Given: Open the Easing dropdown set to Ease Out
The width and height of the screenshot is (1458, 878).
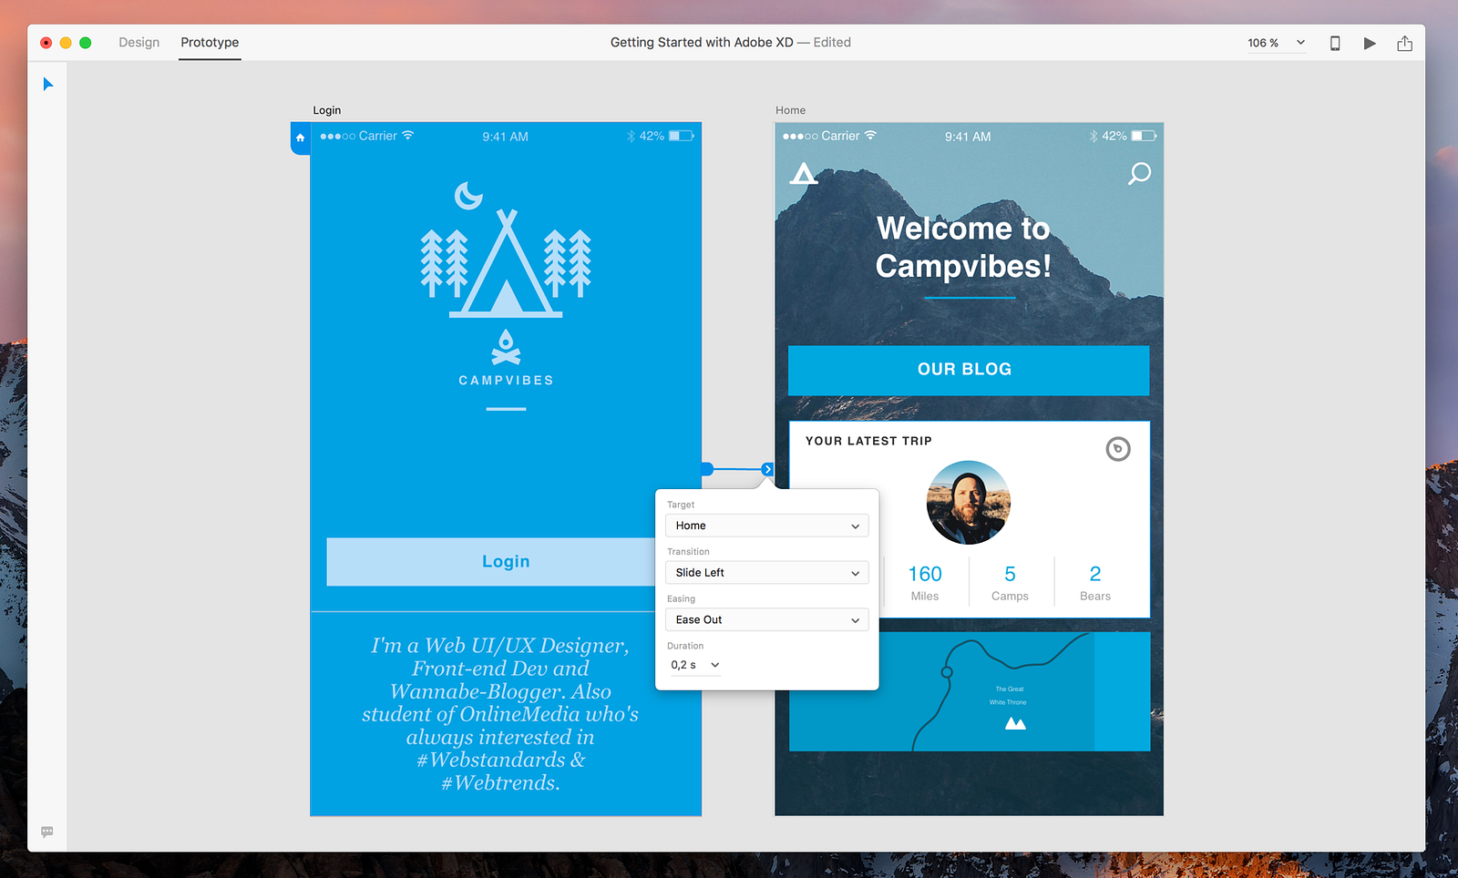Looking at the screenshot, I should coord(766,619).
